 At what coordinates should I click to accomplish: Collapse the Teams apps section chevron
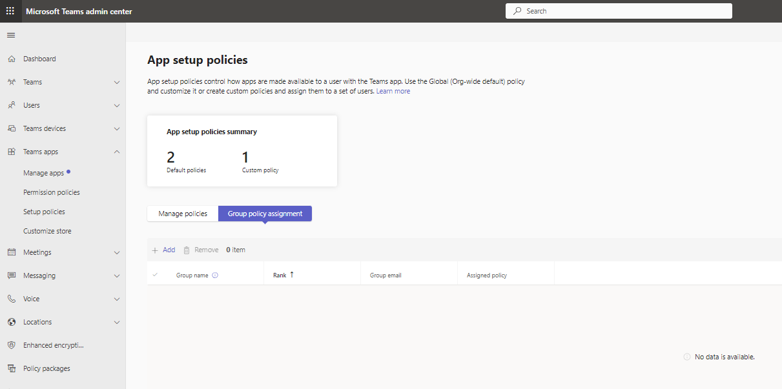tap(117, 152)
